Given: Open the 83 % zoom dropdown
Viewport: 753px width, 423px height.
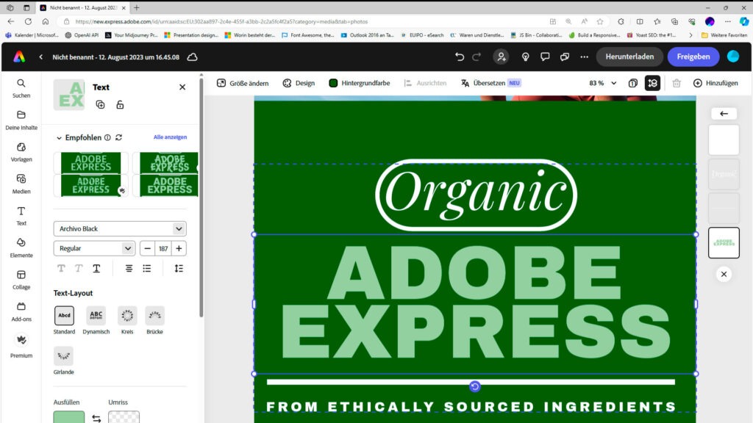Looking at the screenshot, I should click(602, 83).
